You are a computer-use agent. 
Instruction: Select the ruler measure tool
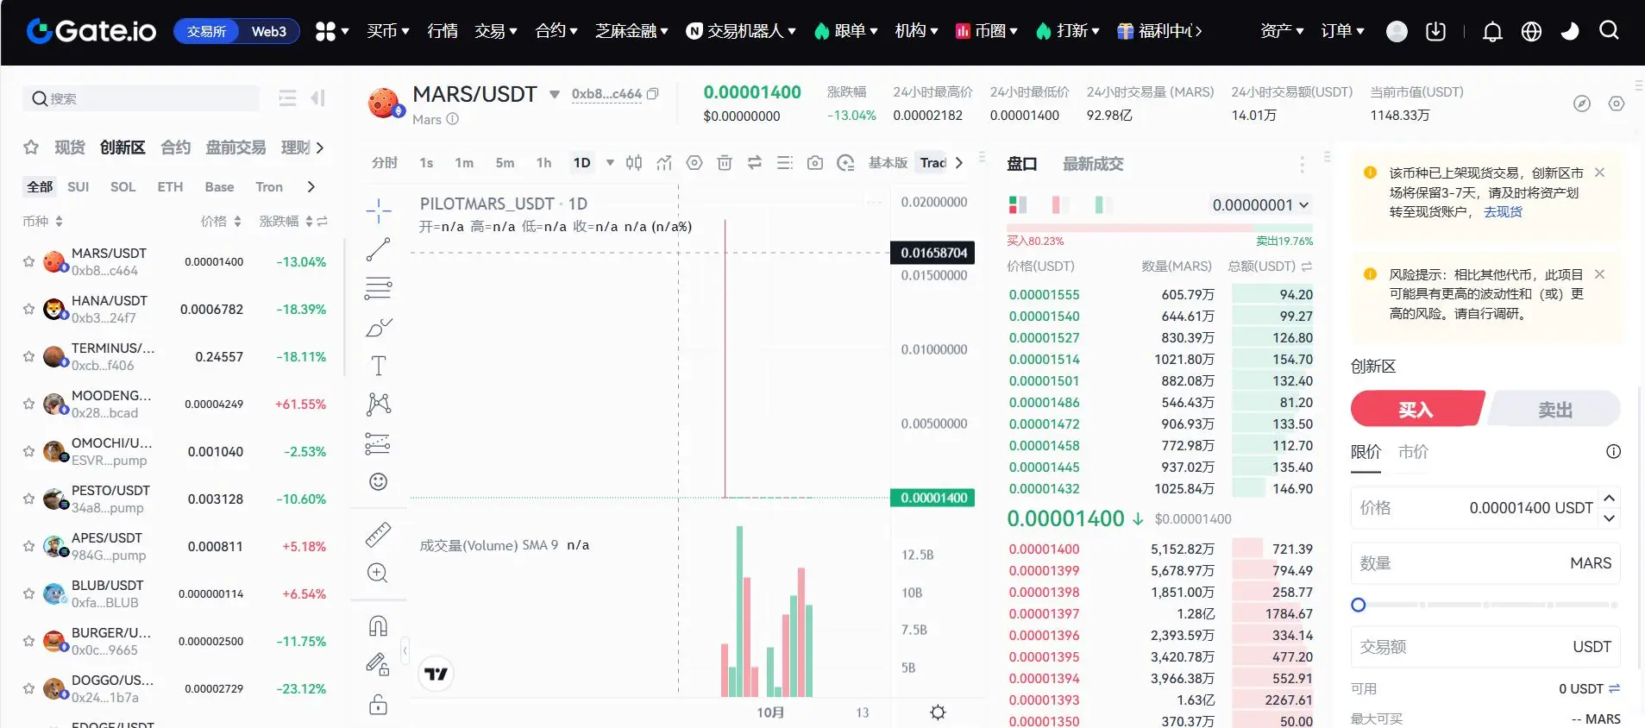point(378,535)
